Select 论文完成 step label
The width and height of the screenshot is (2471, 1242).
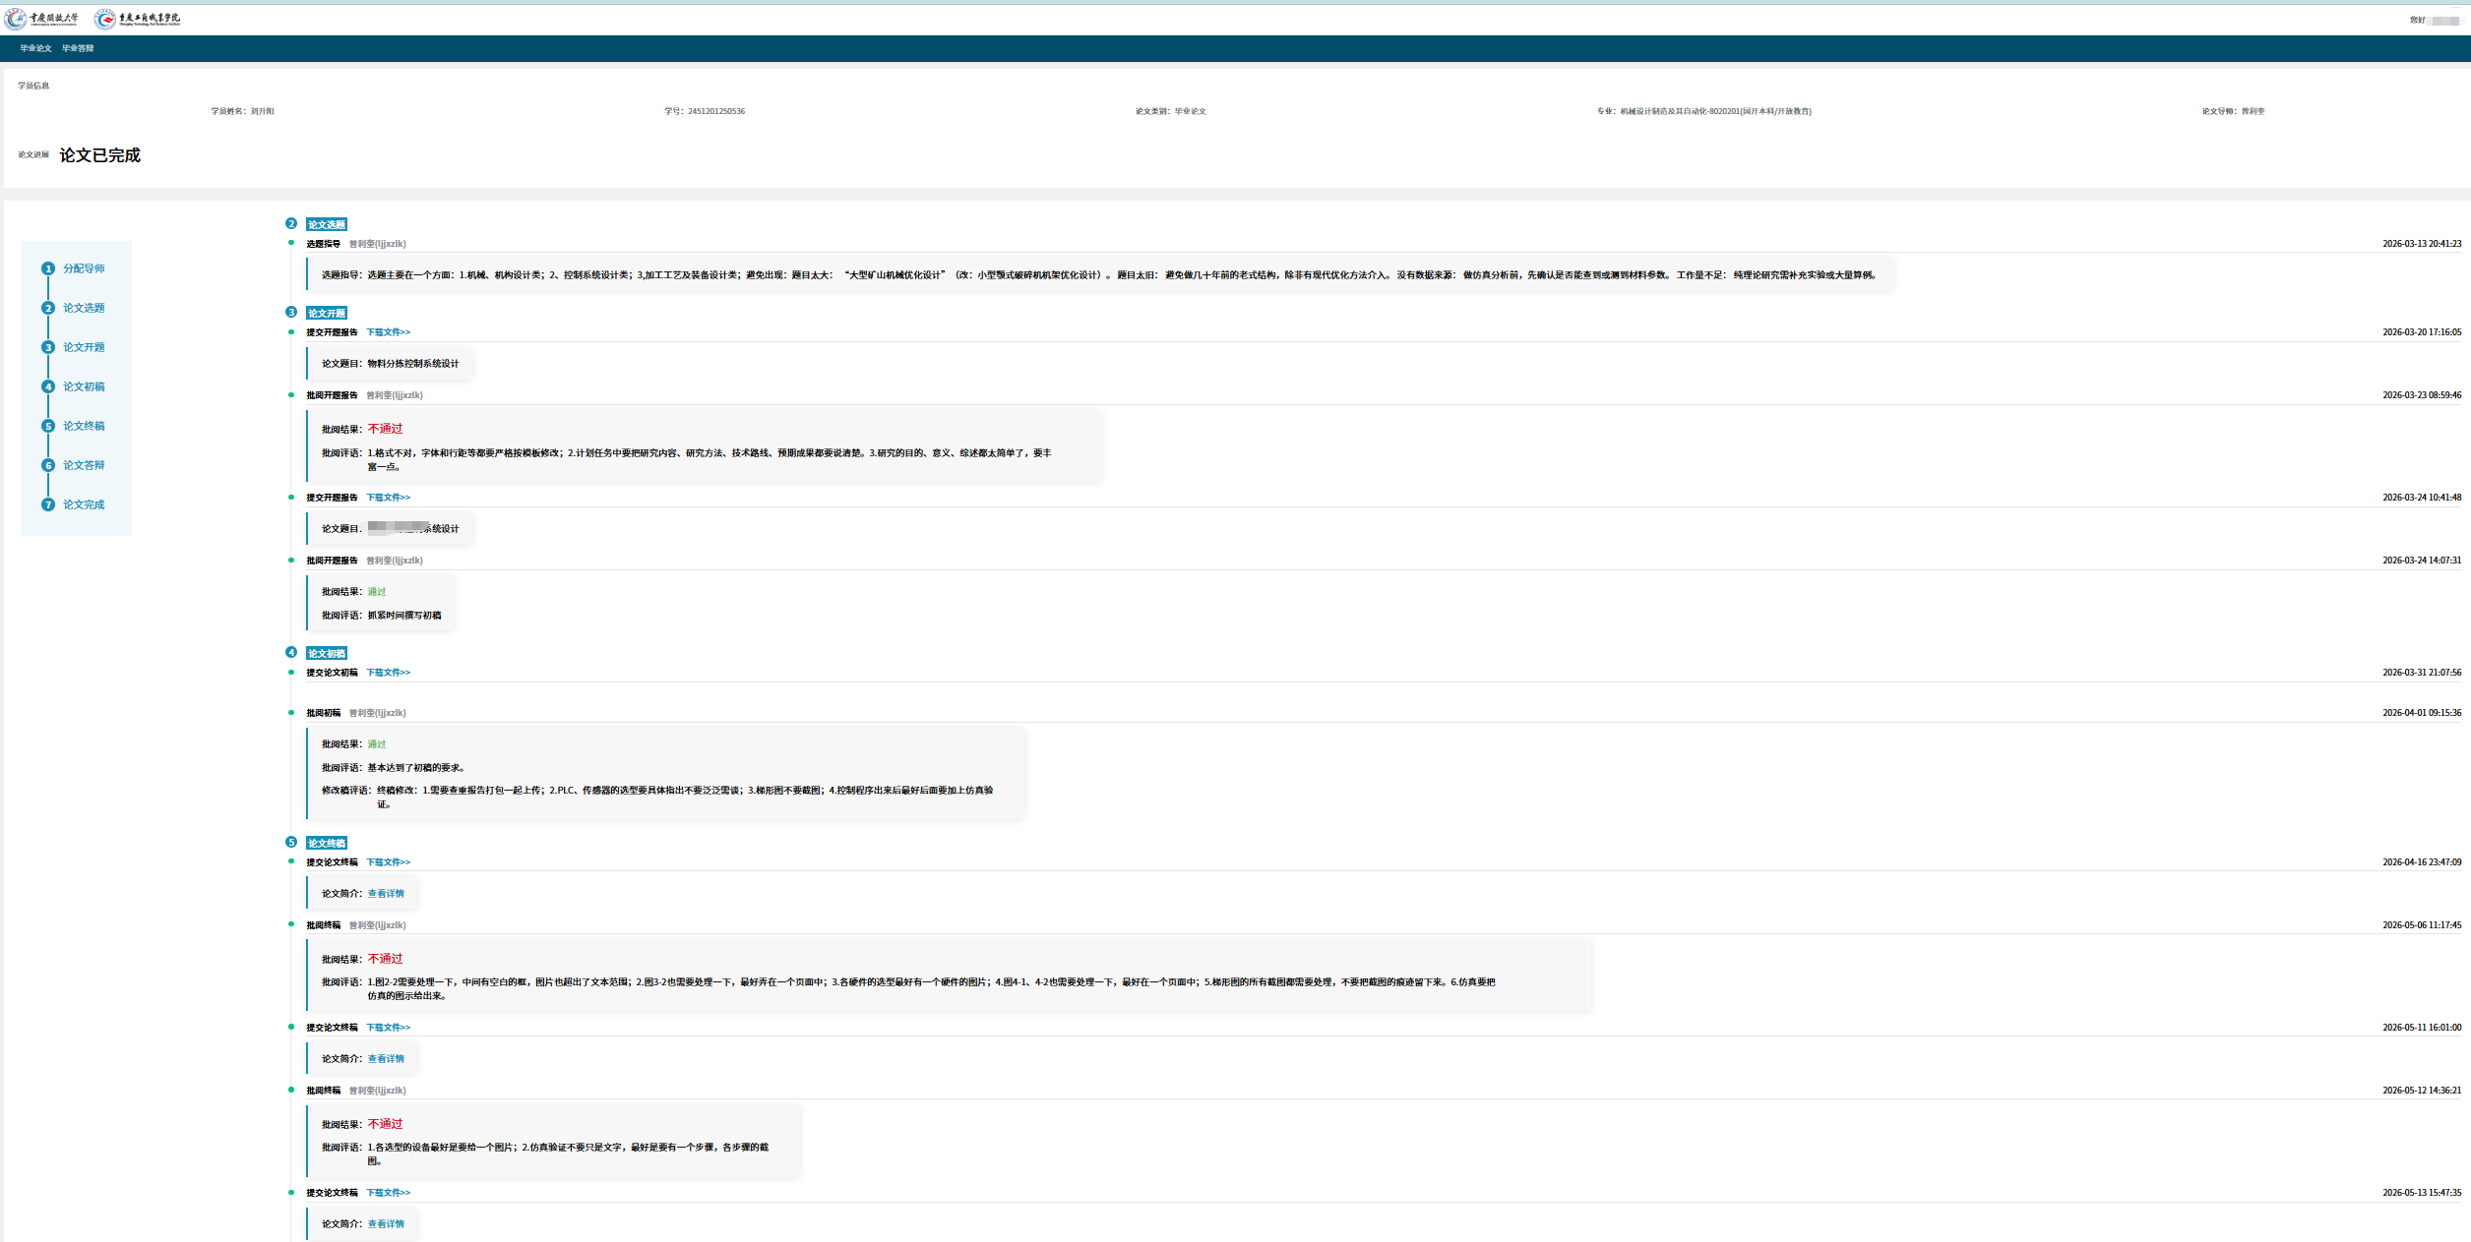84,504
